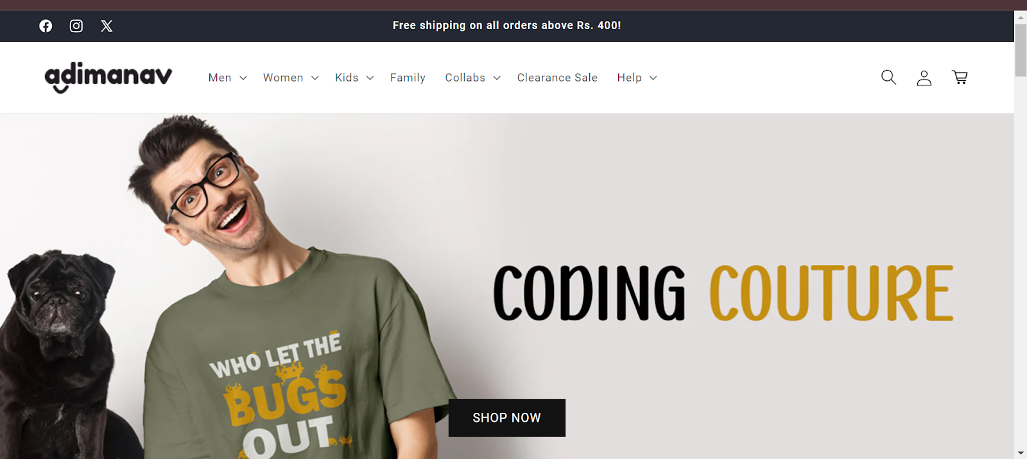Click the search magnifier icon
The image size is (1027, 459).
click(x=888, y=78)
